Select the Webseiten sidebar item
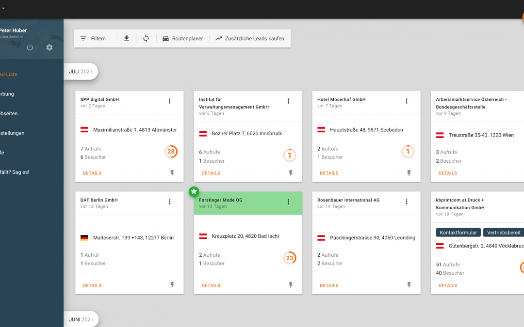This screenshot has height=327, width=524. tap(9, 113)
